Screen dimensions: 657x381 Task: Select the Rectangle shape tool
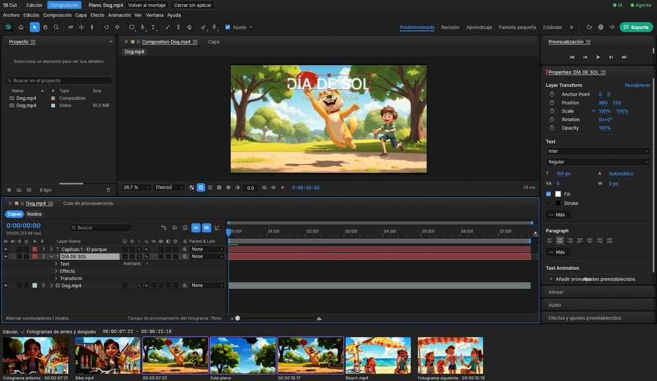pos(131,27)
